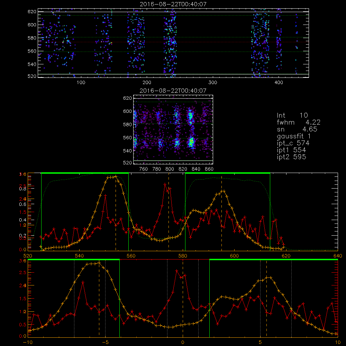Click red y-axis label 1.5 on the bottom plot

point(23,299)
